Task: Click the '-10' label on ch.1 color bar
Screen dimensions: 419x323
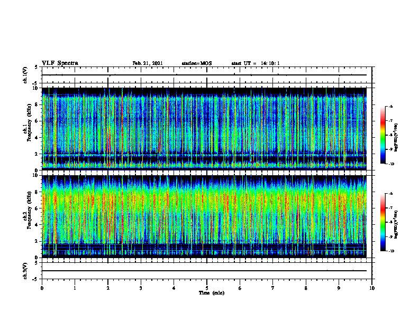Action: tap(391, 164)
